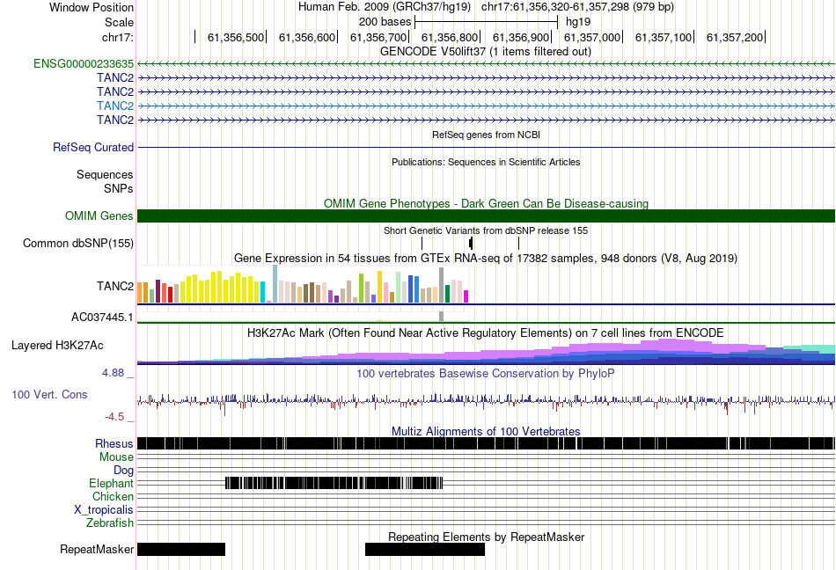Open the 100 Vert. Cons track label
This screenshot has width=836, height=570.
(x=49, y=395)
